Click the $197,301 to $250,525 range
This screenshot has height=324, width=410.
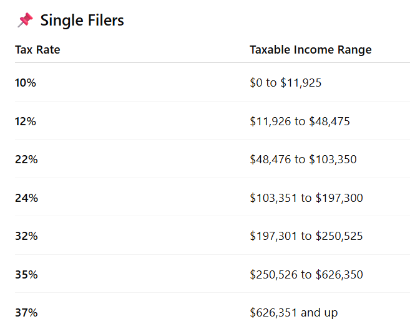pyautogui.click(x=306, y=236)
